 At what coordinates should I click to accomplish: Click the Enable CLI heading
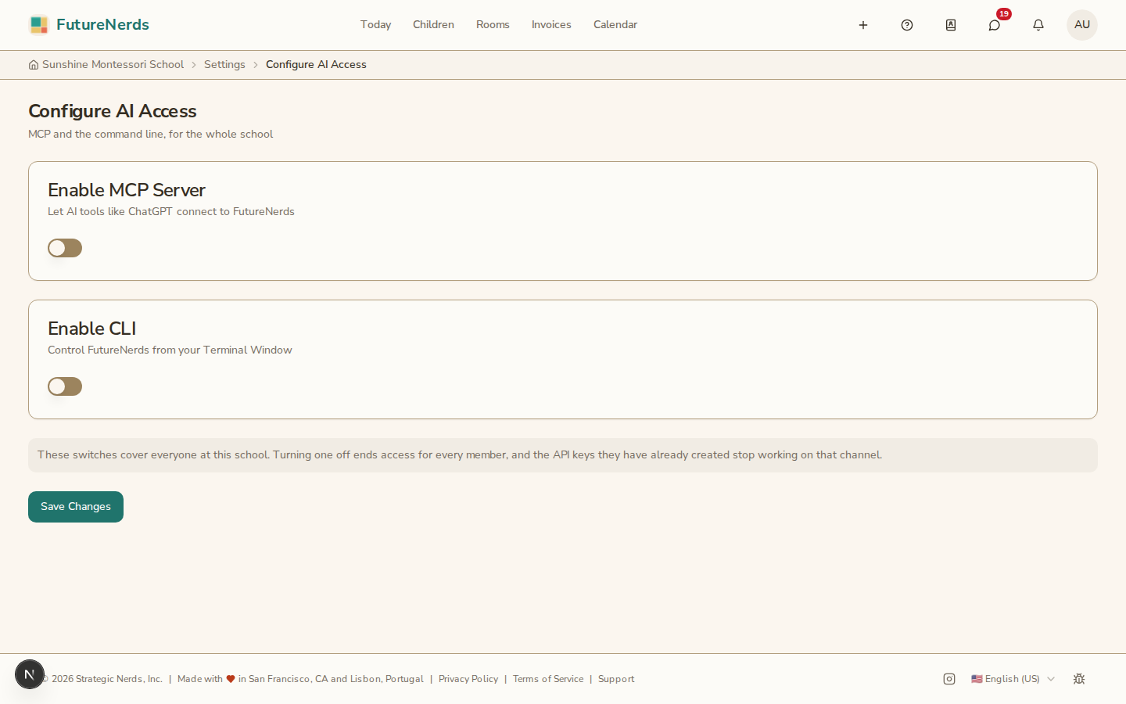[x=92, y=329]
